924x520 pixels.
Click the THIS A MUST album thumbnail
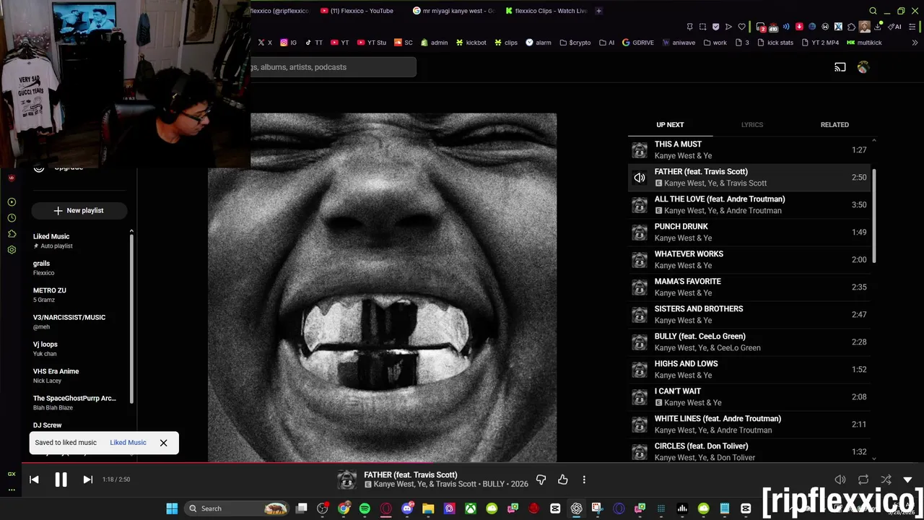click(x=640, y=150)
